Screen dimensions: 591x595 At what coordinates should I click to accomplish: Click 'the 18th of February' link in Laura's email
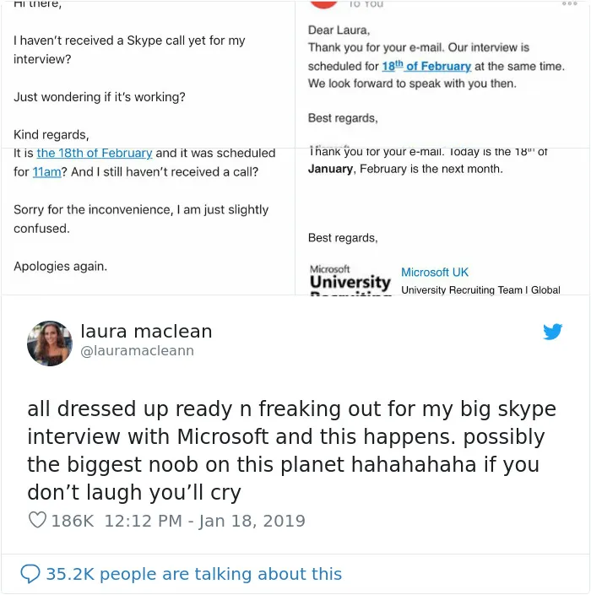[95, 153]
